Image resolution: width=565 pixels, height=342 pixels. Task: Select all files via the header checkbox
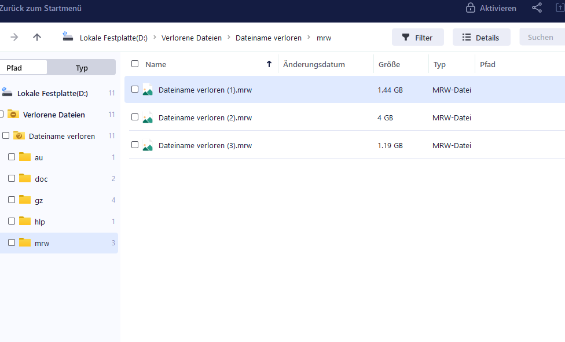tap(135, 64)
